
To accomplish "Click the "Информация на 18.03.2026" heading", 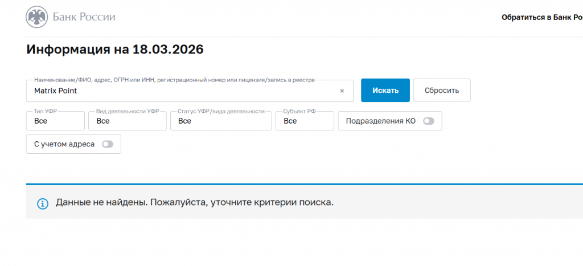I will [x=115, y=50].
